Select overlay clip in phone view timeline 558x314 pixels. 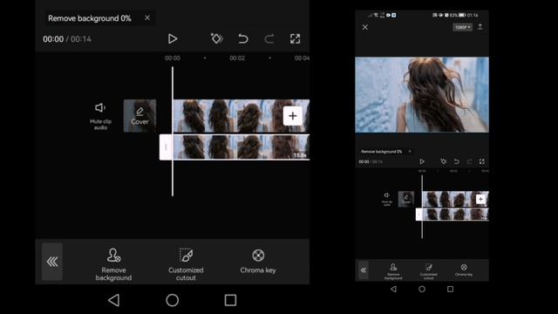click(x=455, y=215)
